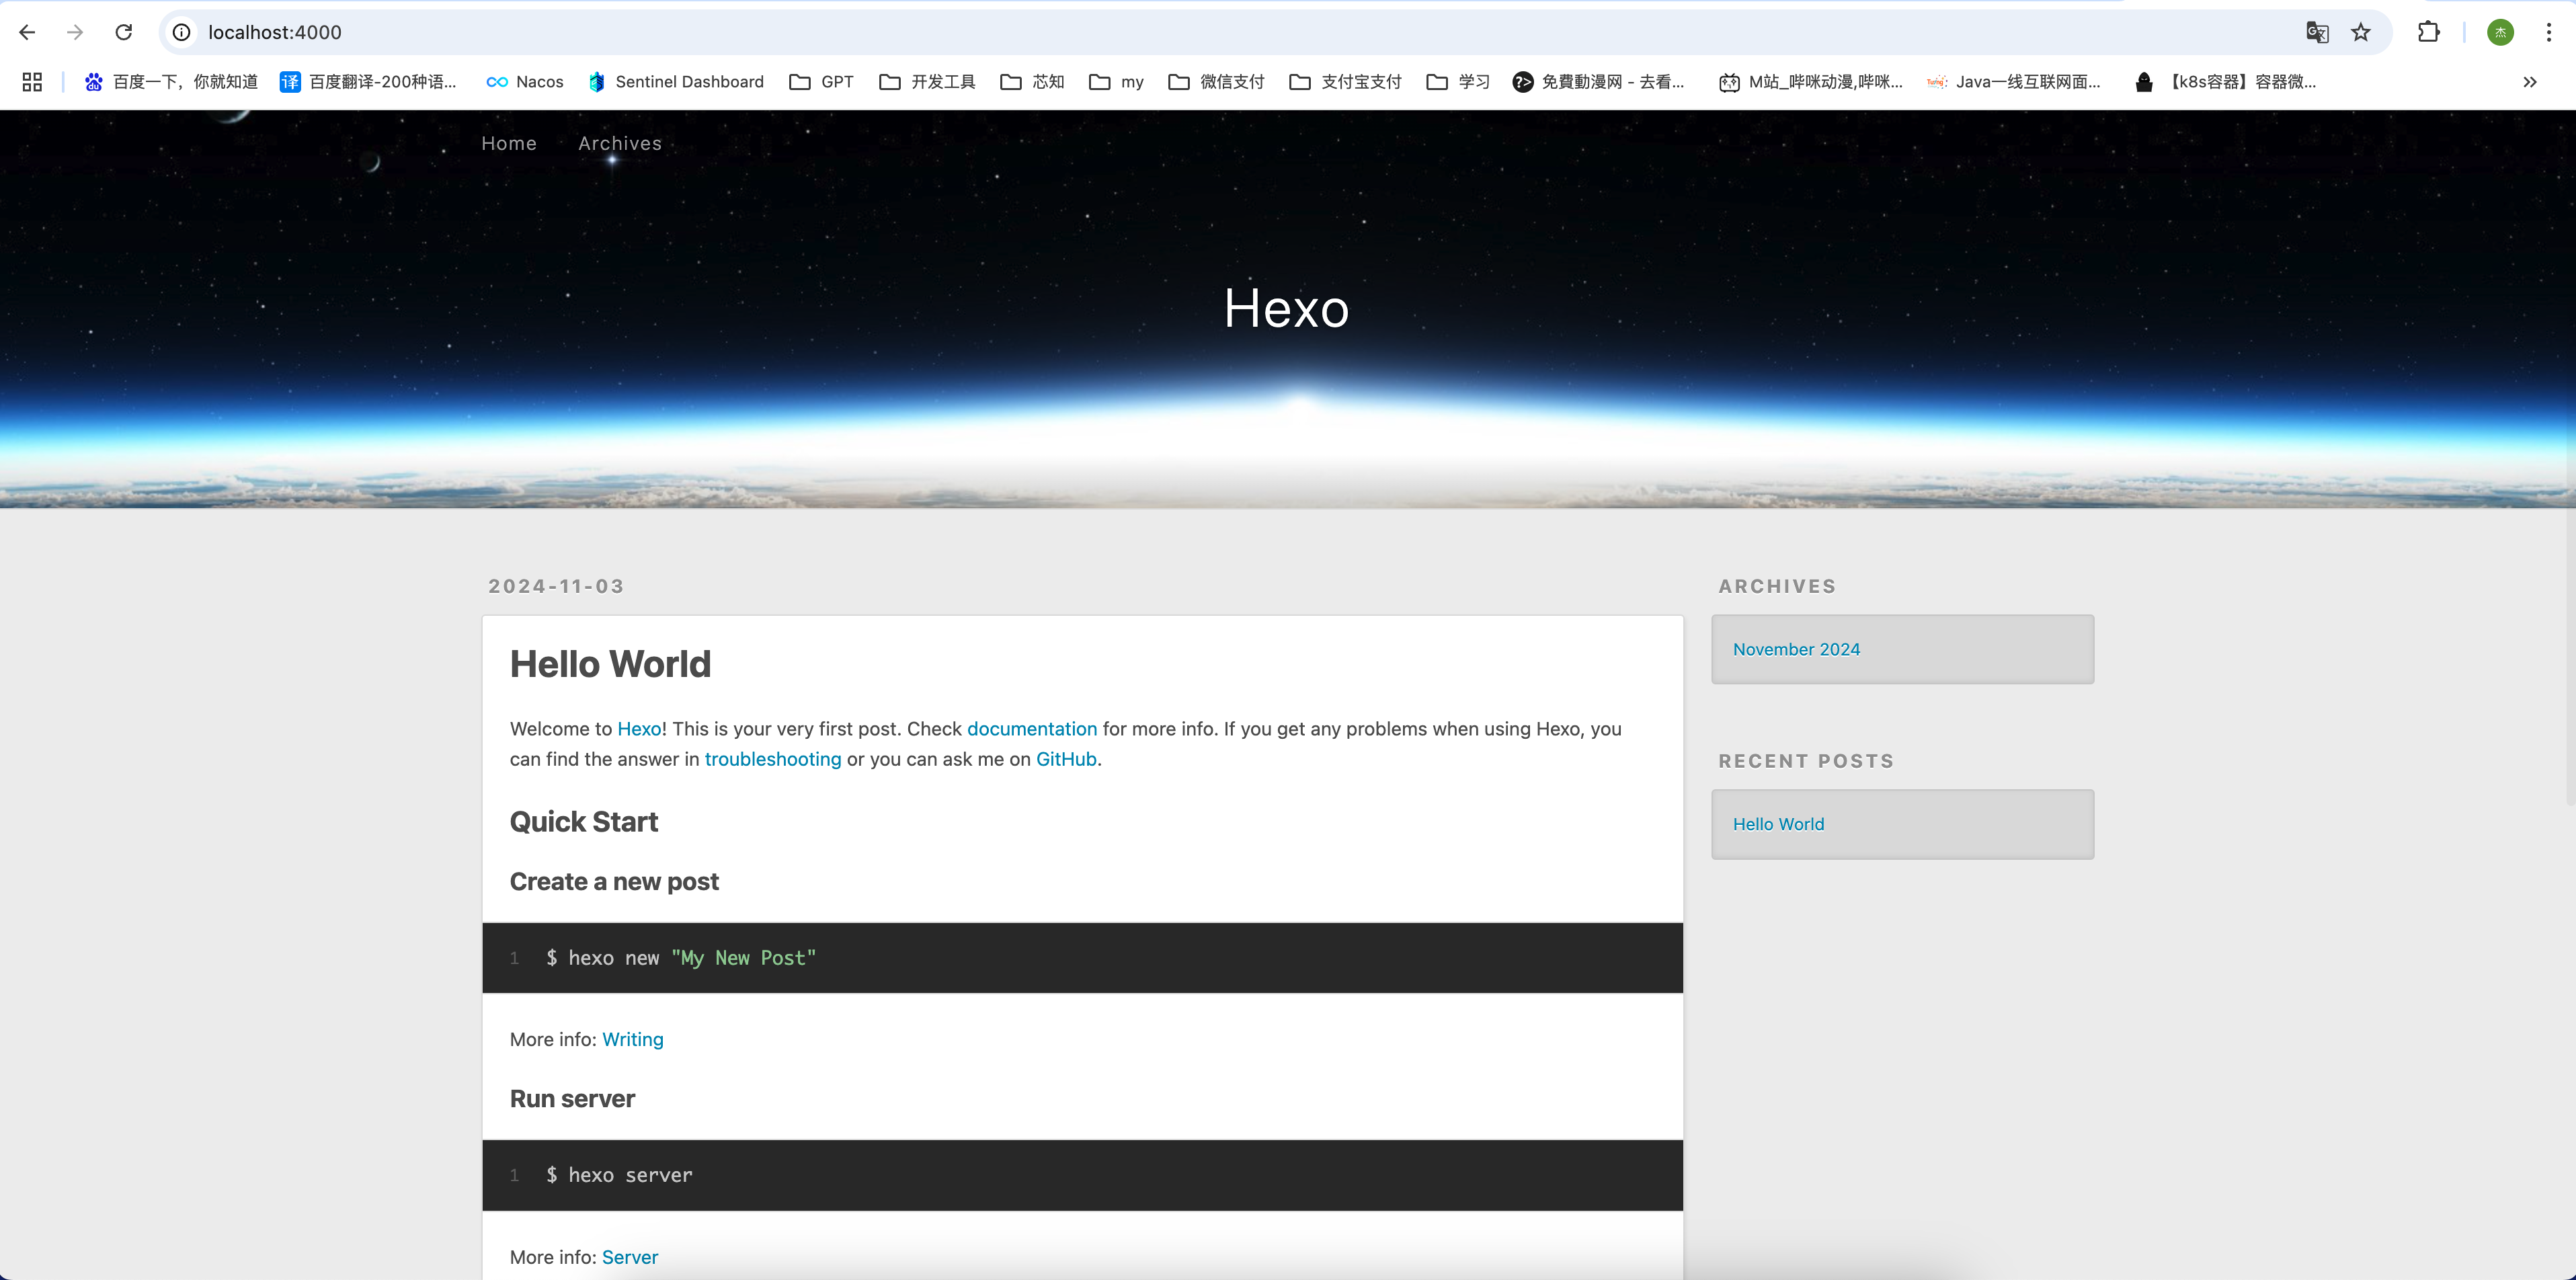Open Archives in the site navigation

(620, 143)
